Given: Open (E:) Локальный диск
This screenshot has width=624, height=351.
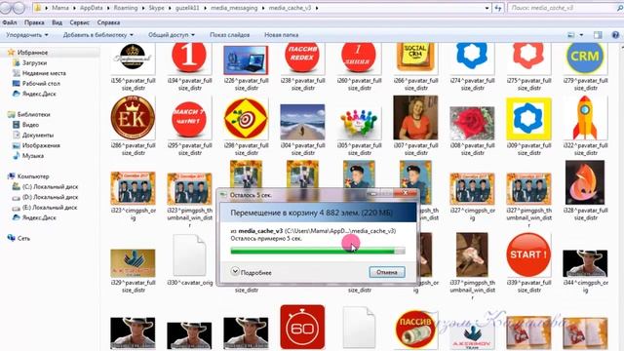Looking at the screenshot, I should [x=50, y=208].
